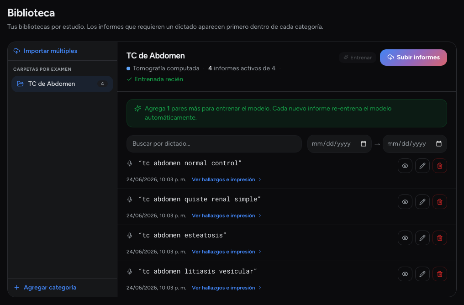Viewport: 464px width, 305px height.
Task: Edit the "tc abdomen normal control" report
Action: pyautogui.click(x=422, y=166)
